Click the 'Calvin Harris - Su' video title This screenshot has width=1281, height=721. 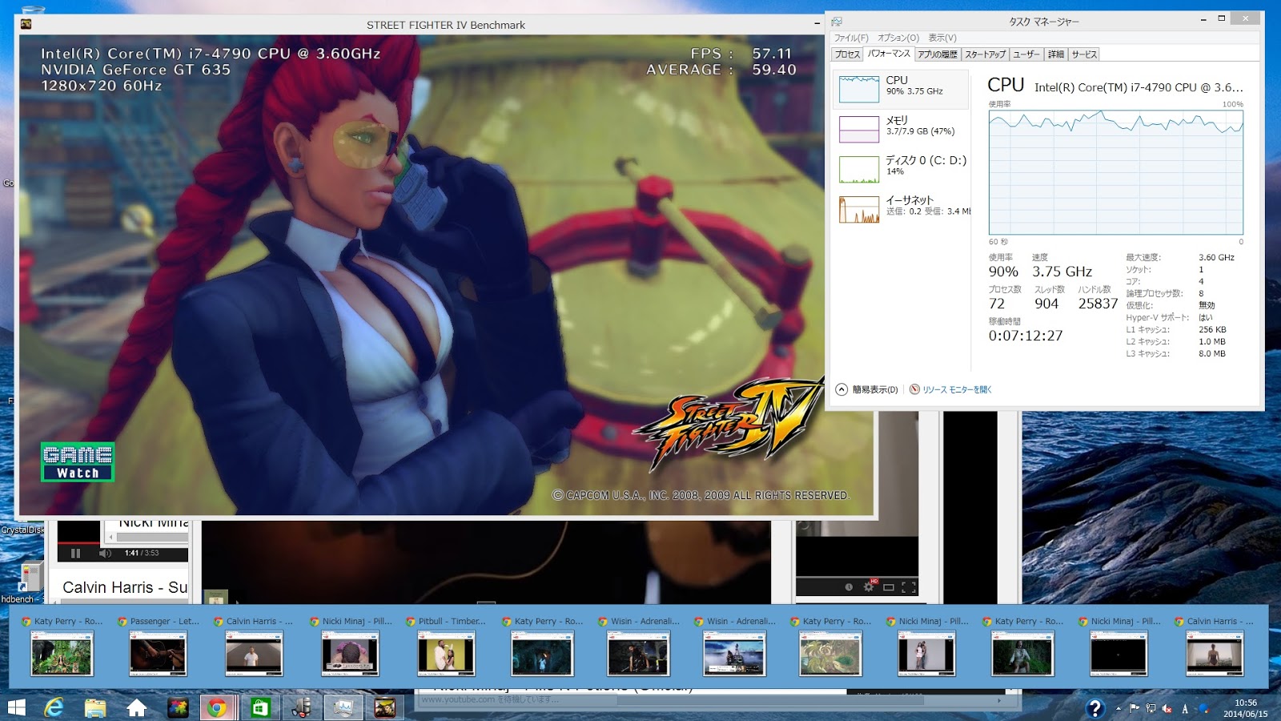pos(125,587)
